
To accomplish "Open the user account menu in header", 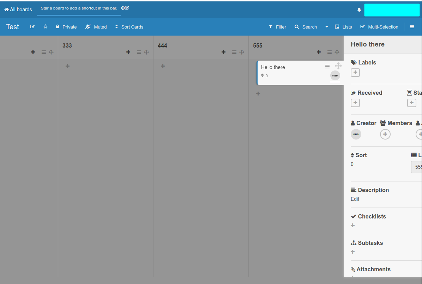I will click(392, 10).
